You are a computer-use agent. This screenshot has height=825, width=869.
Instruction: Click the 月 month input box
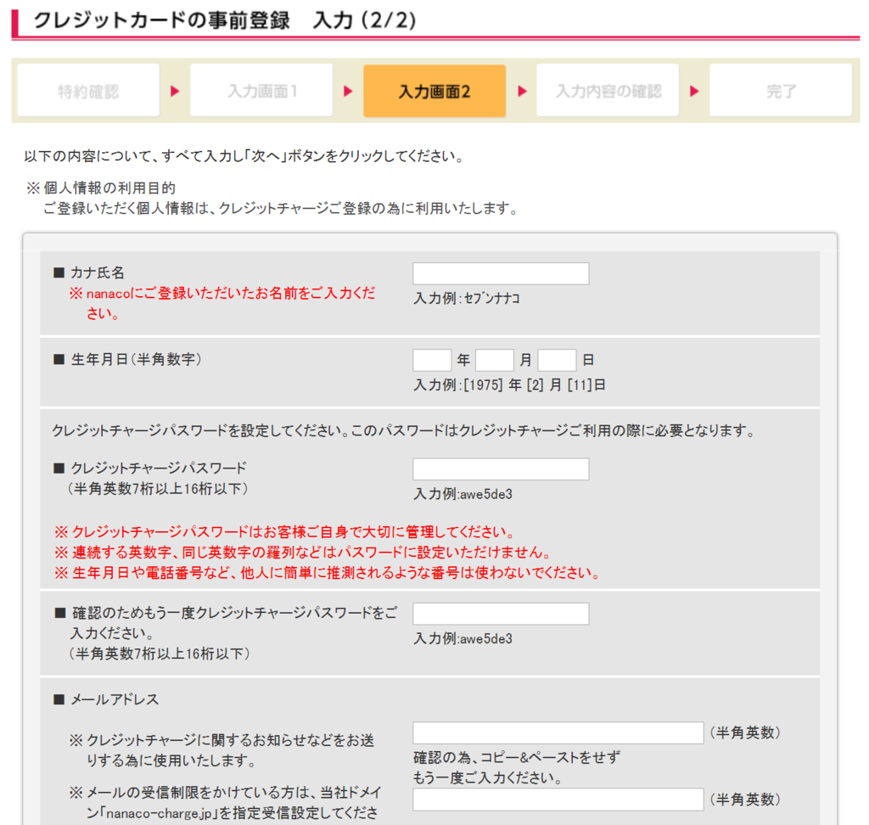tap(495, 359)
